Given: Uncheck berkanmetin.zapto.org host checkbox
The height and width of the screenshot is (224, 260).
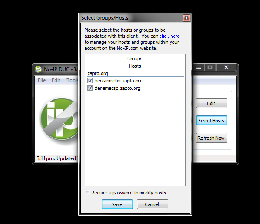Looking at the screenshot, I should point(90,81).
